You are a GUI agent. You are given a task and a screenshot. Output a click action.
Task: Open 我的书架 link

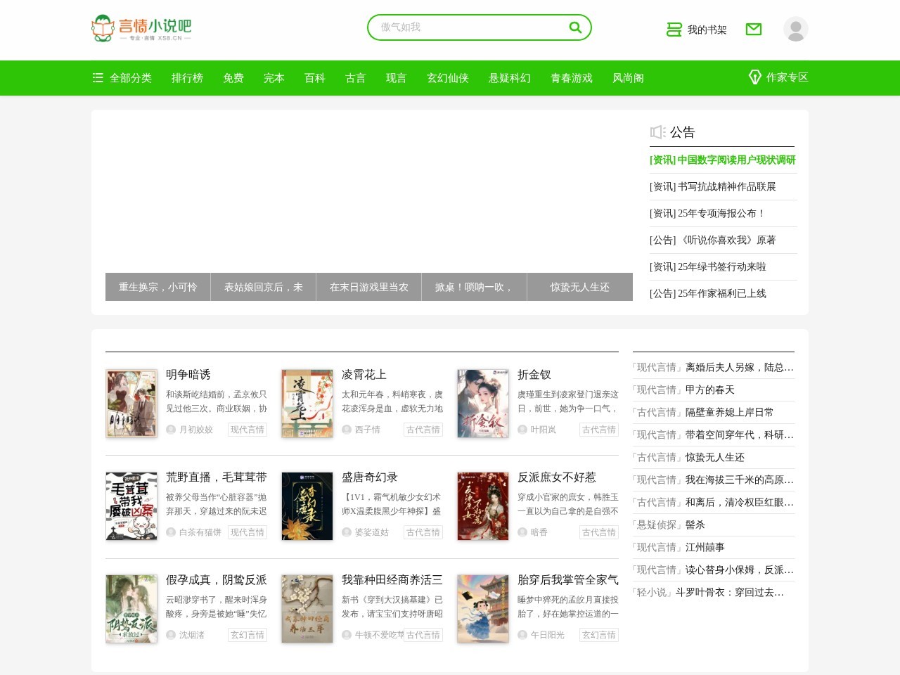tap(707, 30)
